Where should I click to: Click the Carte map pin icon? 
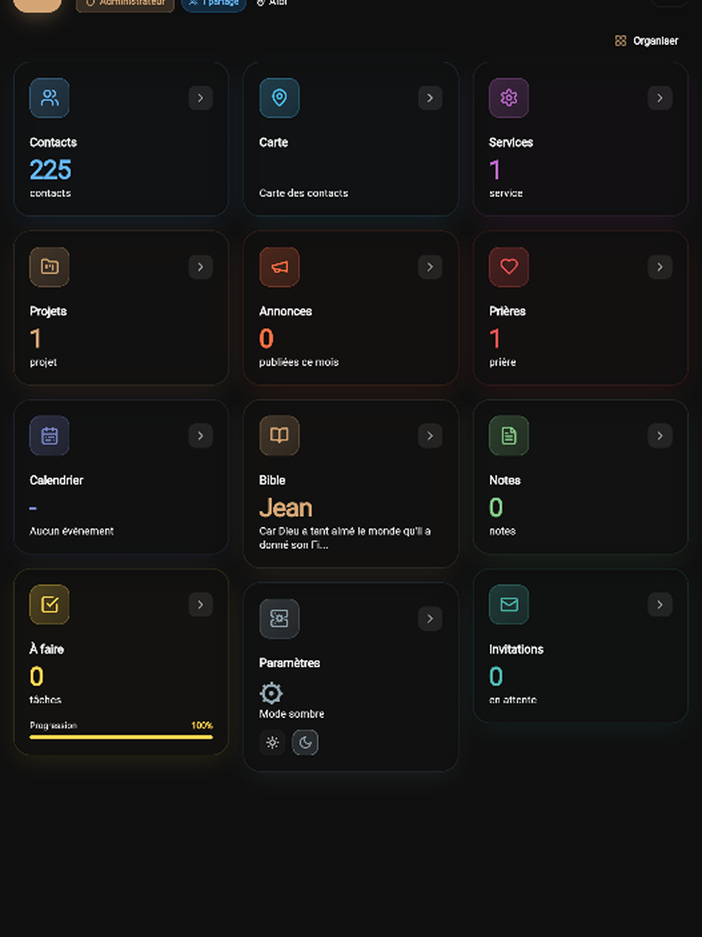coord(279,98)
